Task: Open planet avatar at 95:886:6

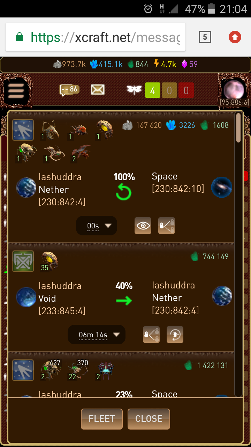Action: tap(235, 90)
